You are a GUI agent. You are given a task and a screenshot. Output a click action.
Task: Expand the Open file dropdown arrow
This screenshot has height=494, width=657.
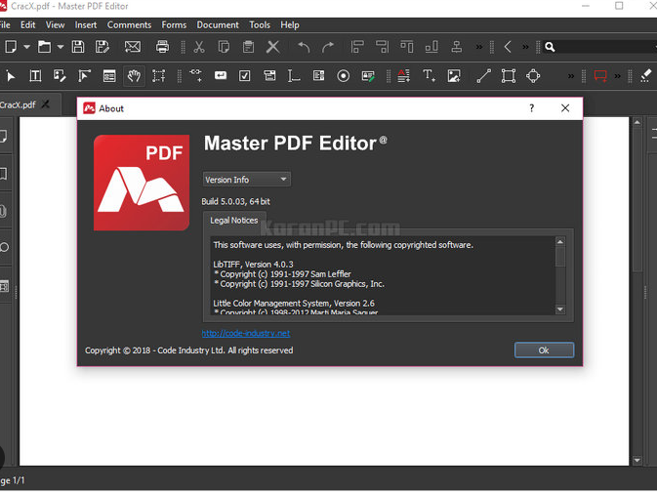[60, 47]
